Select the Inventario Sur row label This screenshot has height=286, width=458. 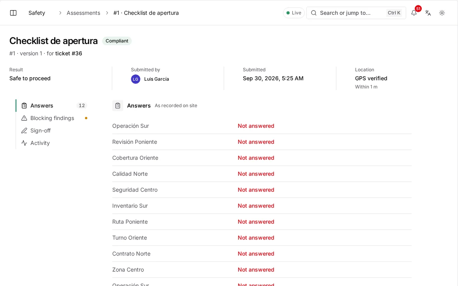click(130, 206)
